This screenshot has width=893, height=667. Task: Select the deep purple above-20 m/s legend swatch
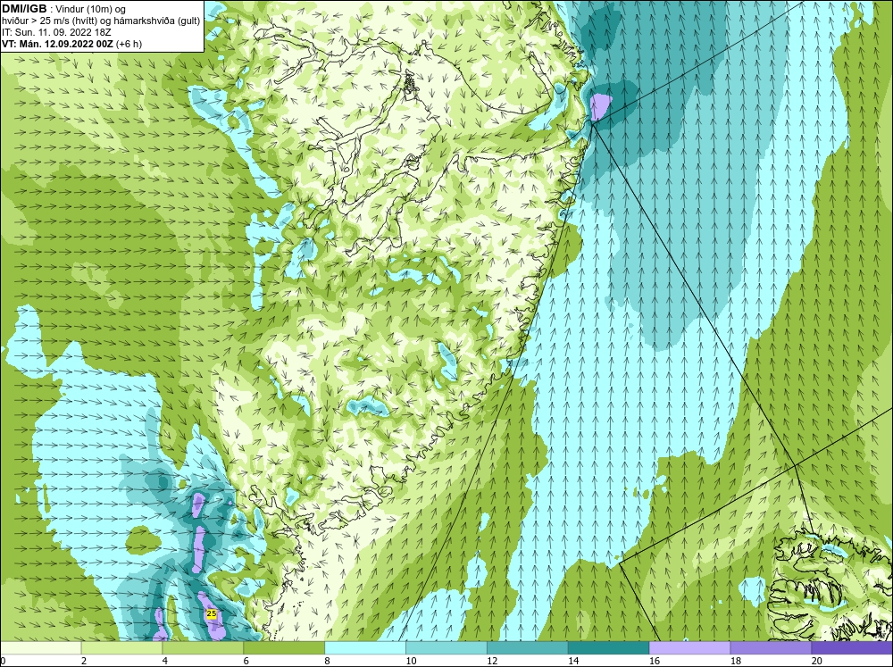pos(852,648)
